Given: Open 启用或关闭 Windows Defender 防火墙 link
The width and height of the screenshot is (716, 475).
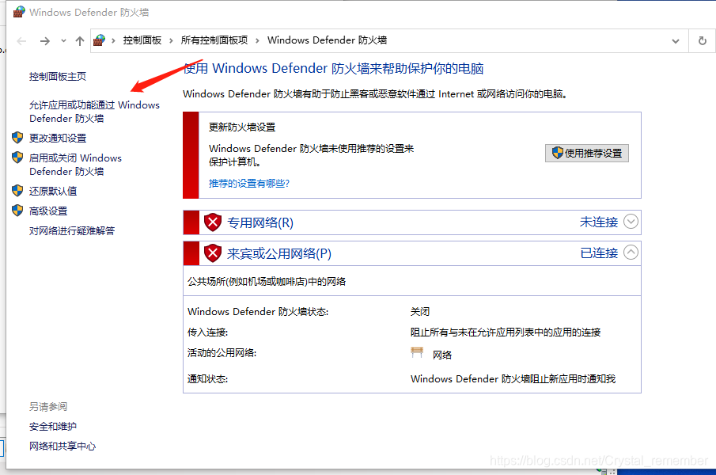Looking at the screenshot, I should click(75, 165).
